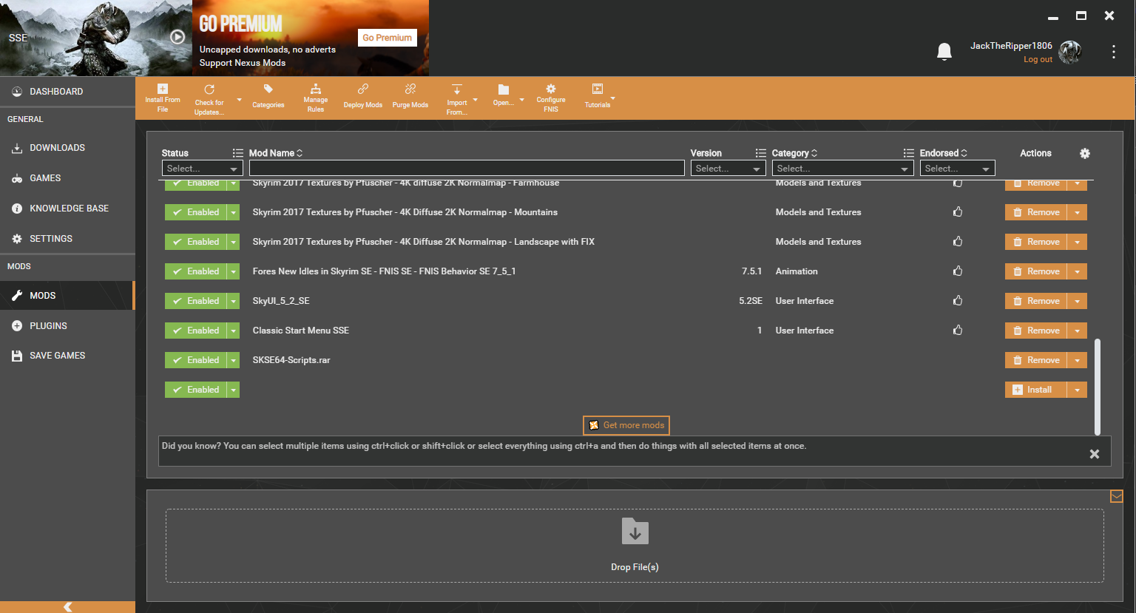Open Manage Rules tool

click(x=316, y=98)
